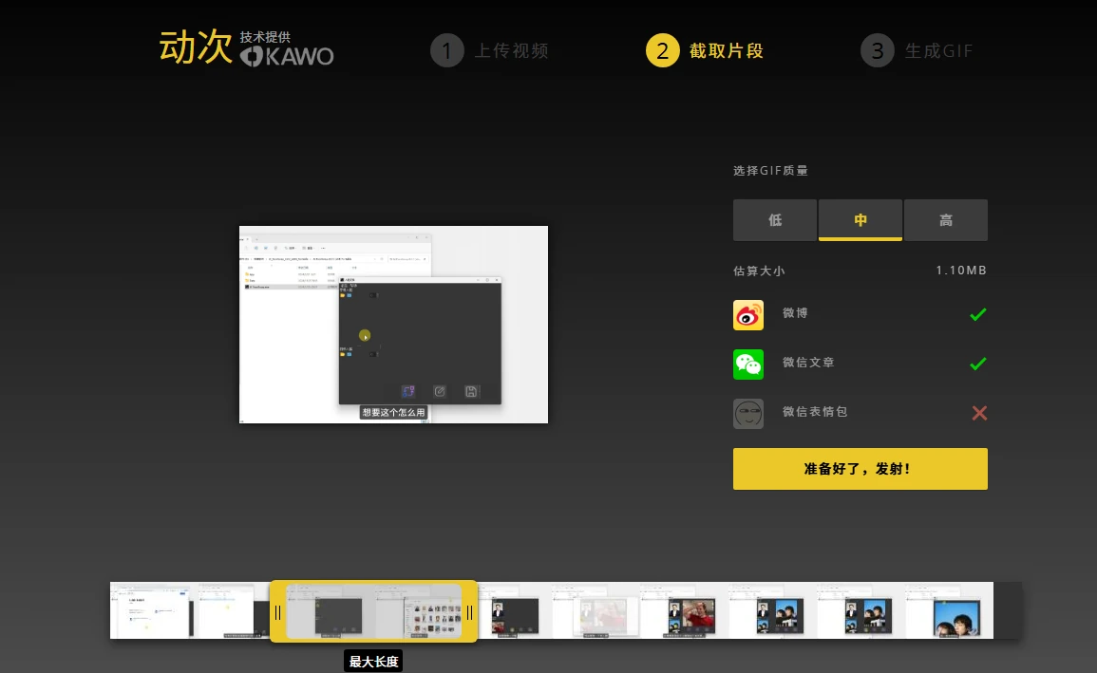Click the green WeChat article icon
Viewport: 1097px width, 673px height.
pos(748,365)
